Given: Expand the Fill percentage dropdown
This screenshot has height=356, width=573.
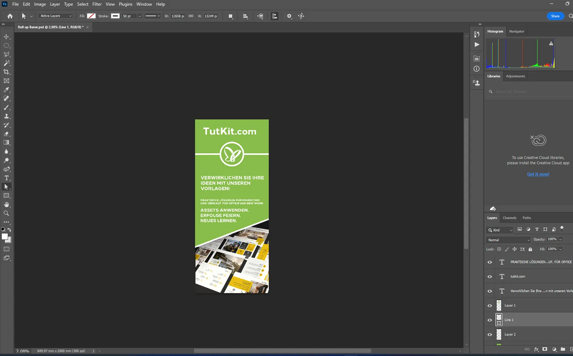Looking at the screenshot, I should [x=561, y=249].
